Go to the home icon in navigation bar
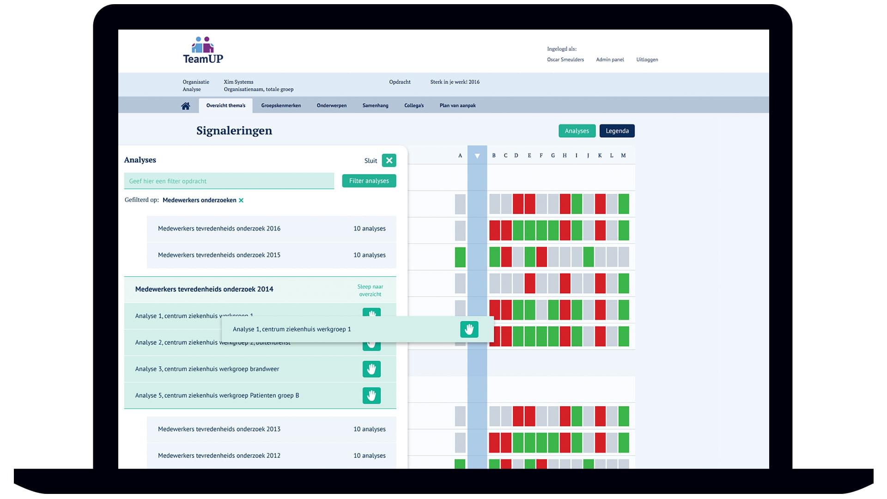 coord(186,106)
